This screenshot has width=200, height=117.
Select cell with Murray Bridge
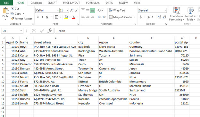point(88,90)
